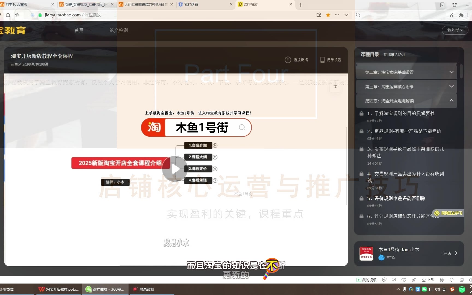The height and width of the screenshot is (295, 472).
Task: Open the extensions puzzle icon
Action: point(461,15)
